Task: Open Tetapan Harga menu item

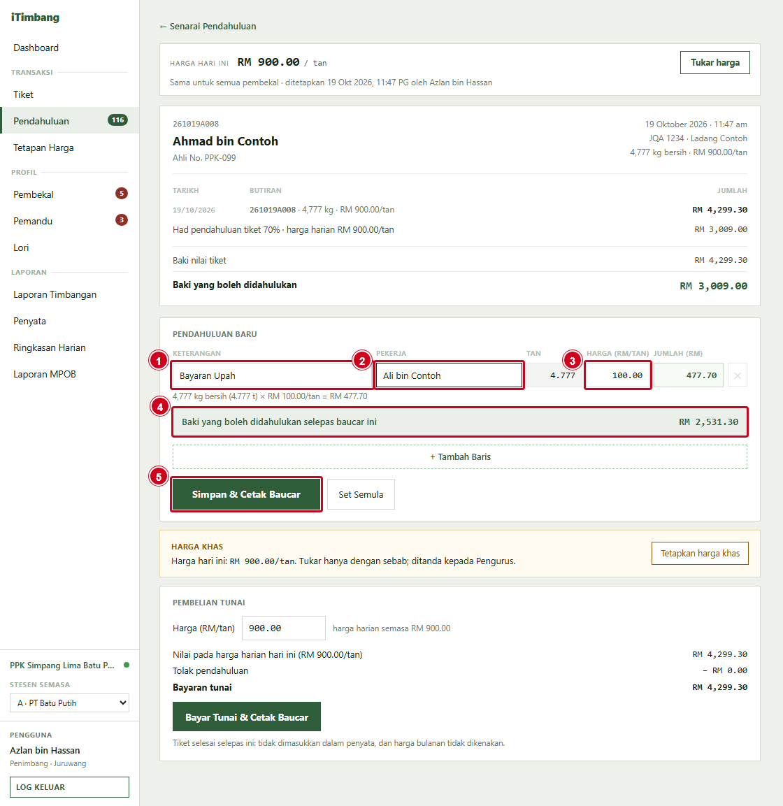Action: point(43,148)
